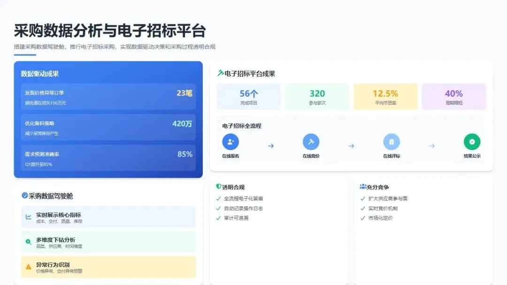Viewport: 507px width, 285px height.
Task: Click the 透明合规 heading text
Action: point(233,187)
